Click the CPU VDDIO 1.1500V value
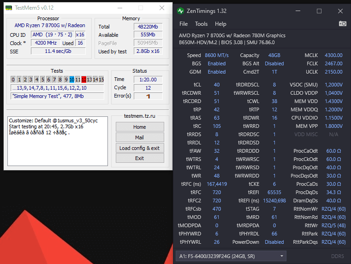The height and width of the screenshot is (264, 351). click(x=333, y=118)
